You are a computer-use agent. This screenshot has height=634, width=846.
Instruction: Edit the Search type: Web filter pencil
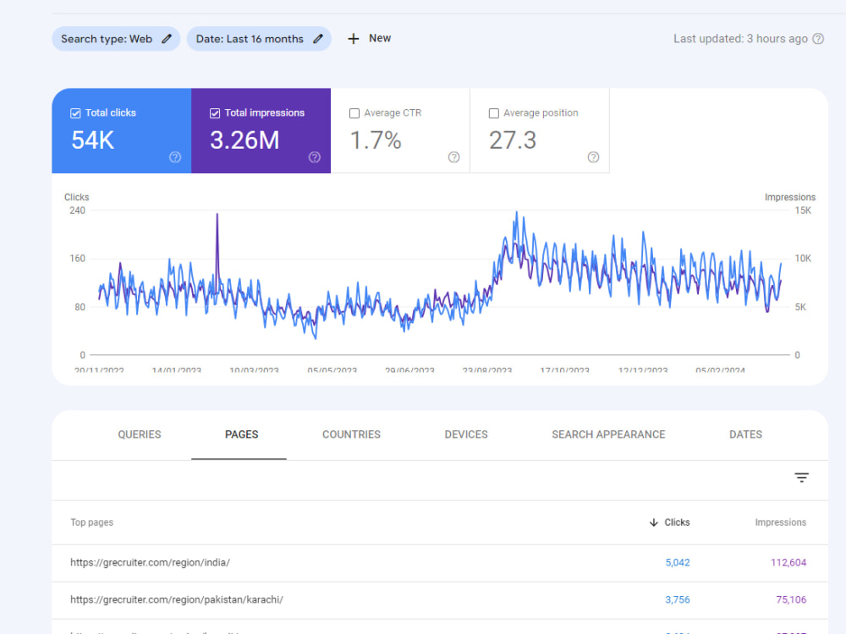pos(167,39)
